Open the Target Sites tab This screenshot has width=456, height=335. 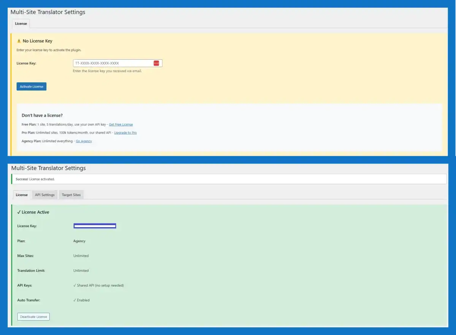coord(71,195)
